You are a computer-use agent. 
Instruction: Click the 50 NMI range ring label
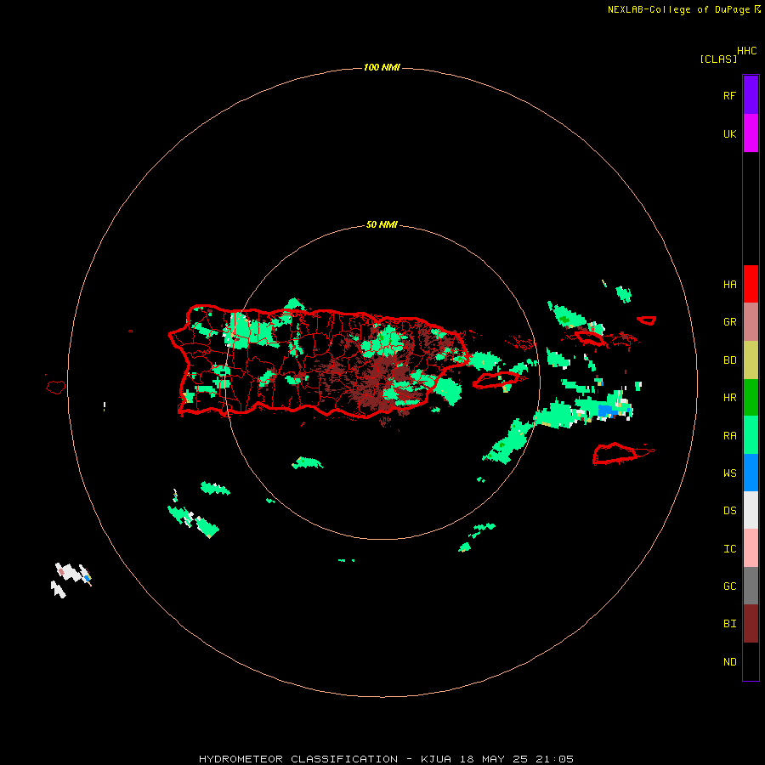click(x=382, y=225)
